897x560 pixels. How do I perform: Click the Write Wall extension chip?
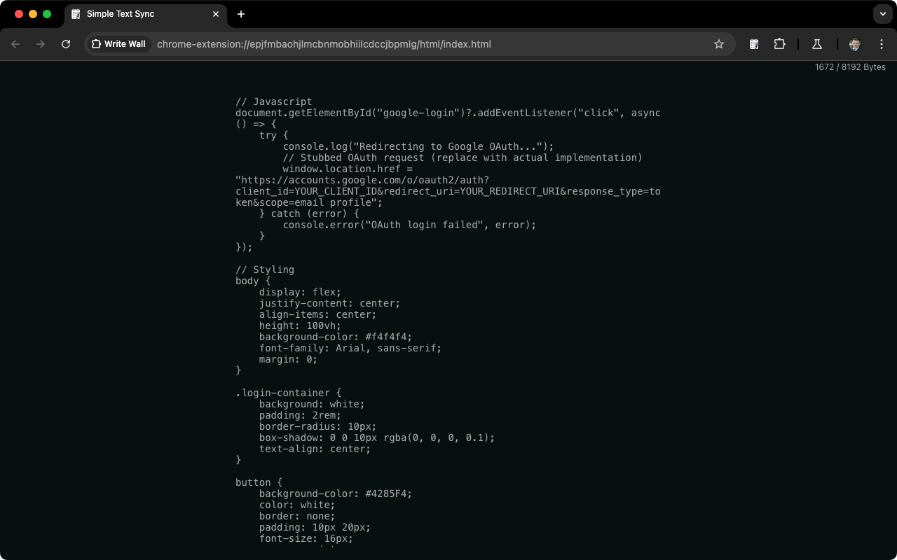(x=118, y=43)
